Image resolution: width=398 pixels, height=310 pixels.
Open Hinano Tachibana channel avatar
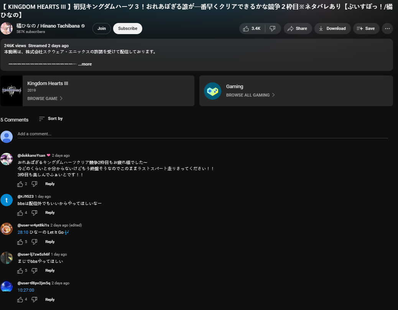point(7,28)
